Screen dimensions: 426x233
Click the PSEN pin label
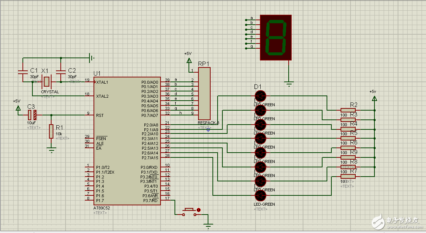tap(101, 138)
